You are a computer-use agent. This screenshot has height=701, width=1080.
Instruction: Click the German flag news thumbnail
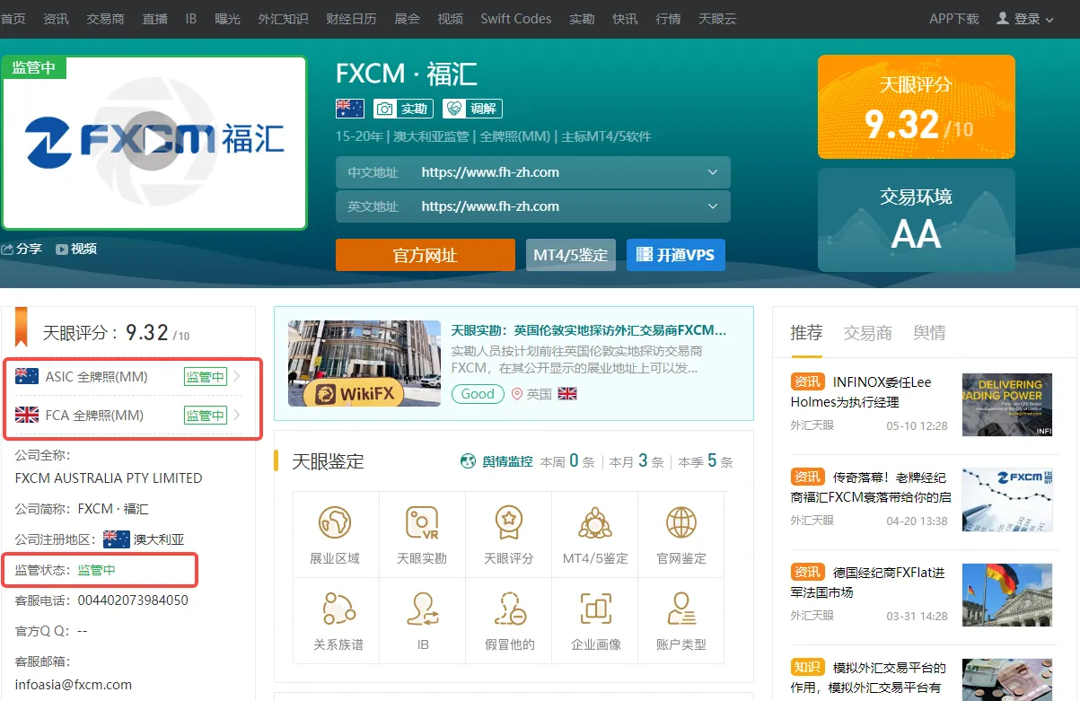pyautogui.click(x=1006, y=594)
